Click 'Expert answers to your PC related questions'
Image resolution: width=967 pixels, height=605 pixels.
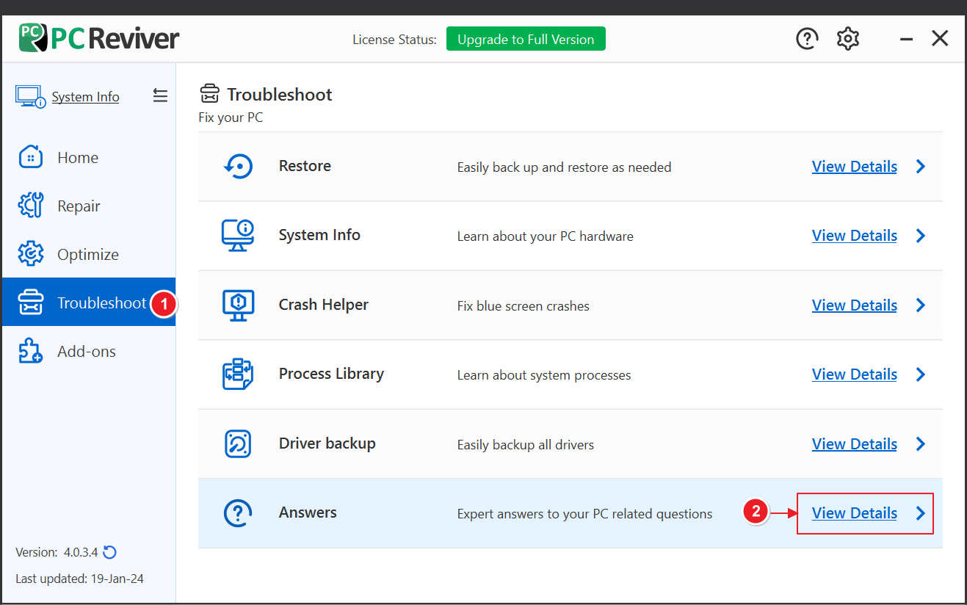[585, 514]
